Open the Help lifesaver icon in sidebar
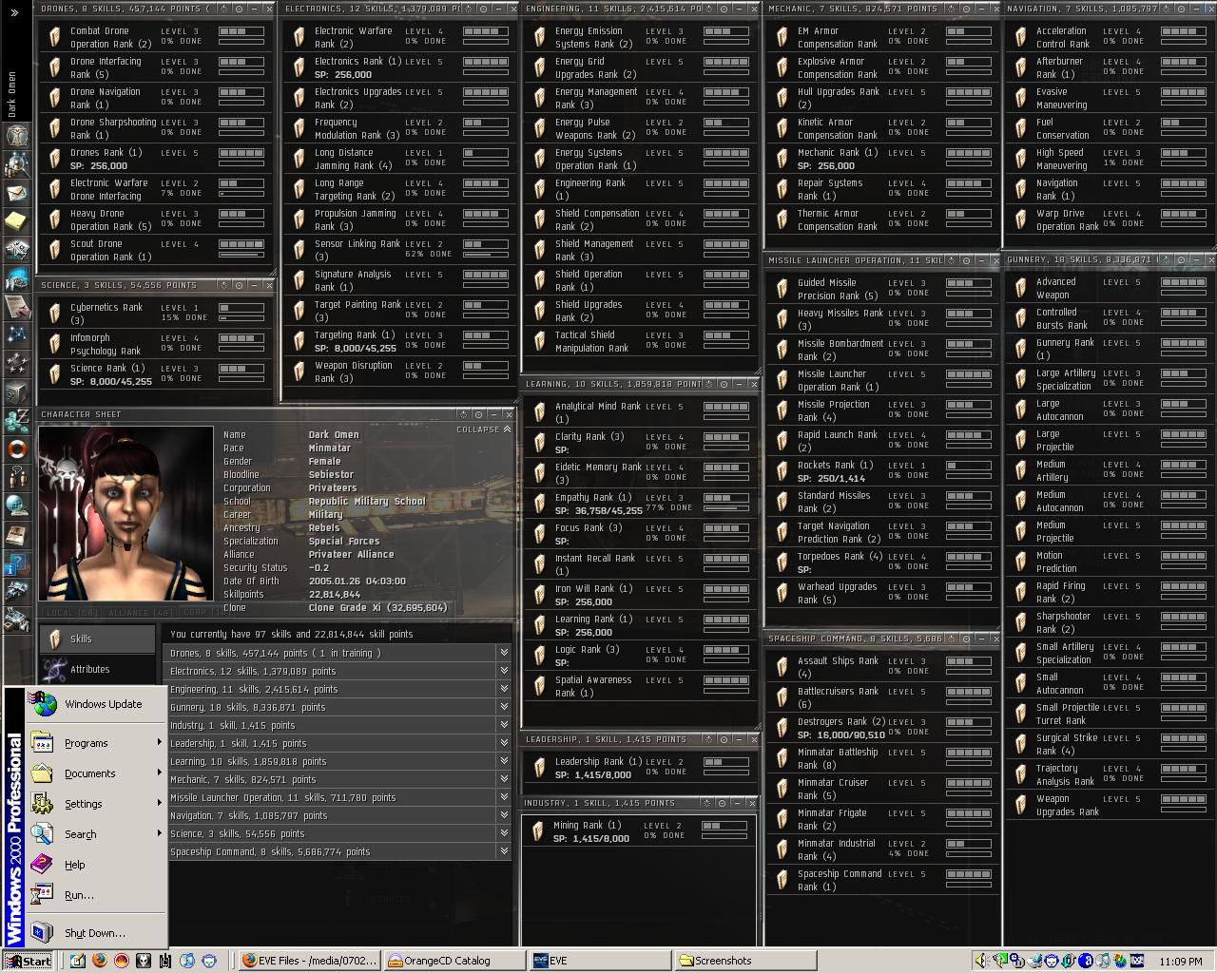 click(16, 448)
